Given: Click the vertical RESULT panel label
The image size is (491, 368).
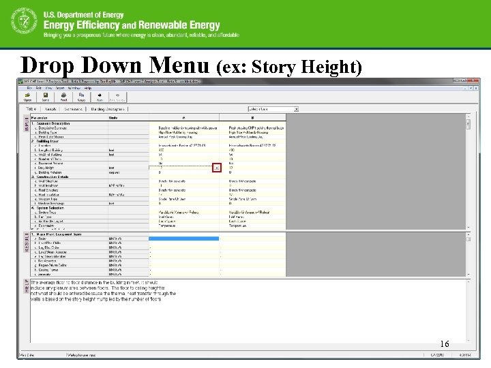Looking at the screenshot, I should pyautogui.click(x=27, y=242).
